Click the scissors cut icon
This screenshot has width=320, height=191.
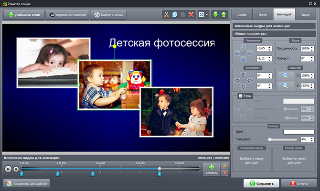[166, 15]
